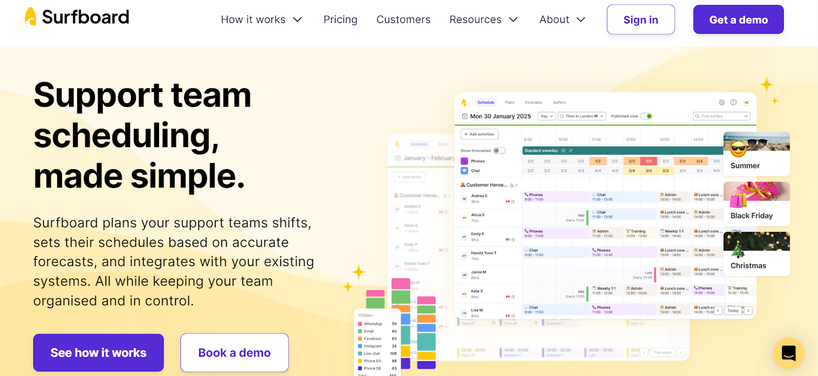Open the Customers page
818x376 pixels.
[403, 19]
